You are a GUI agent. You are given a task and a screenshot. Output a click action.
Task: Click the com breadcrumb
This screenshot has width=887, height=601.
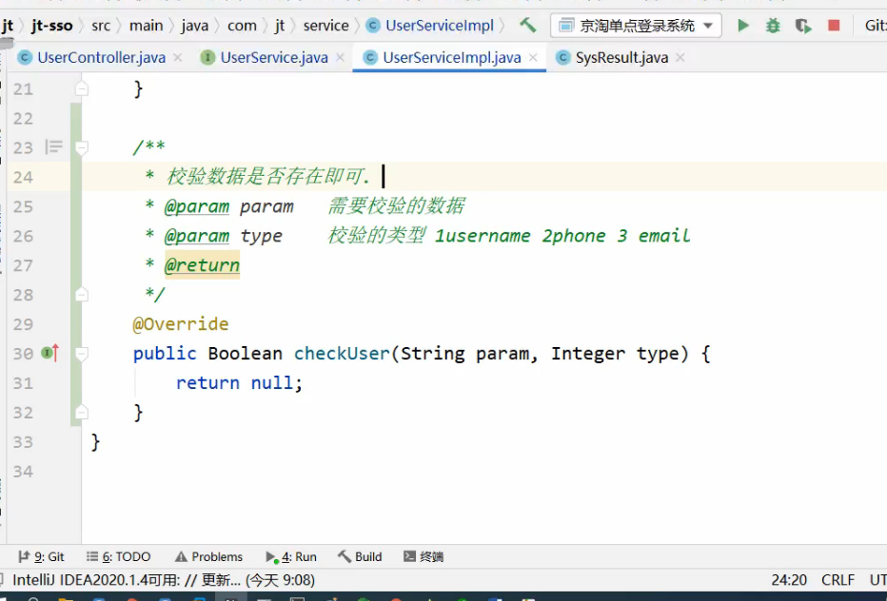coord(242,26)
